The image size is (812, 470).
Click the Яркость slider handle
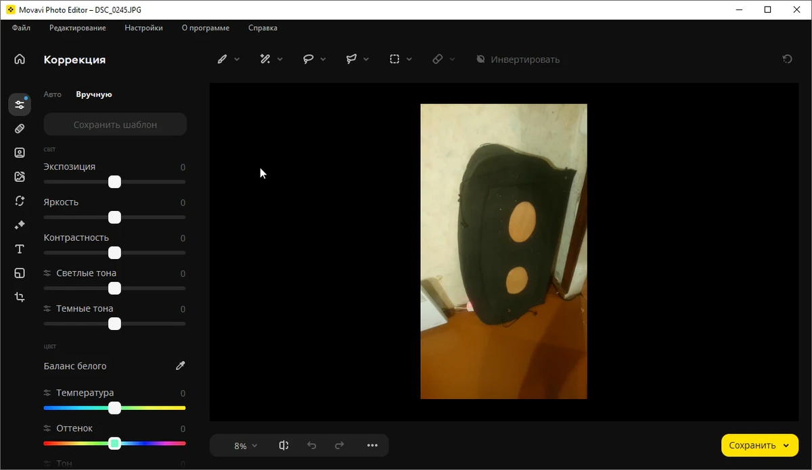coord(114,217)
